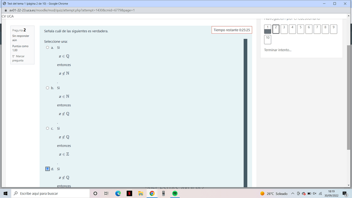
Task: Flag question with Marcar pregunta
Action: 20,58
